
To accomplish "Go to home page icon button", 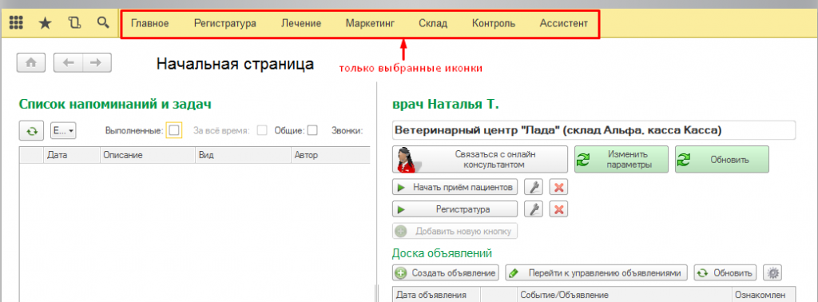I will tap(31, 62).
